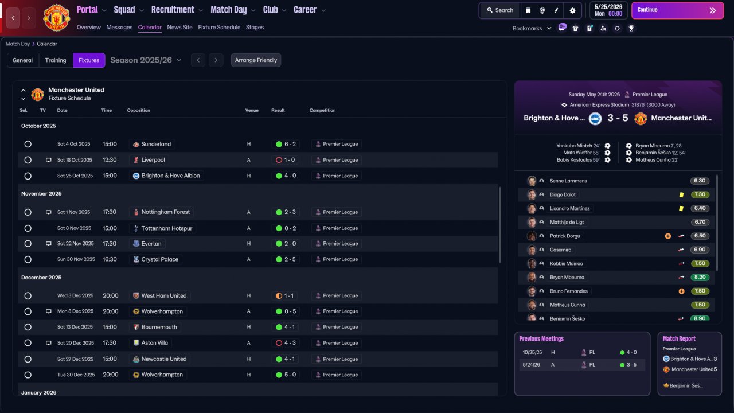Click Bruno Fernandes' player portrait

[x=532, y=291]
